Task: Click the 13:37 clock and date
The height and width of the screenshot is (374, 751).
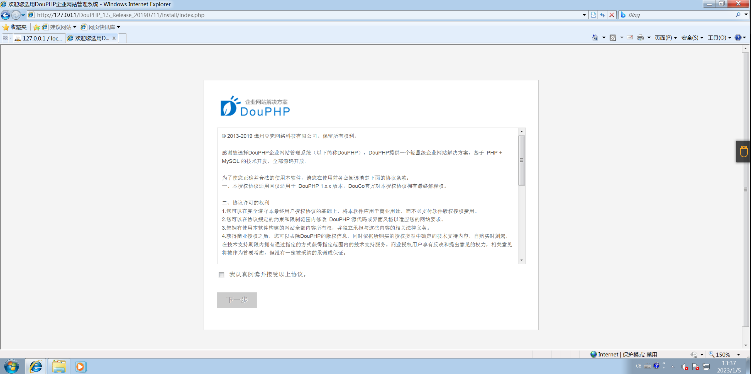Action: tap(729, 366)
